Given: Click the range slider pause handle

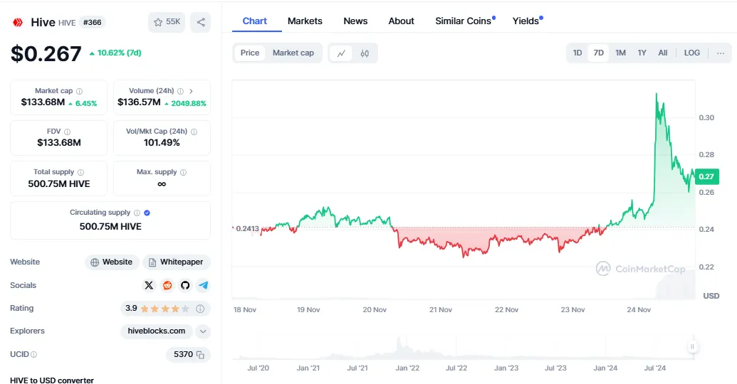Looking at the screenshot, I should tap(692, 347).
